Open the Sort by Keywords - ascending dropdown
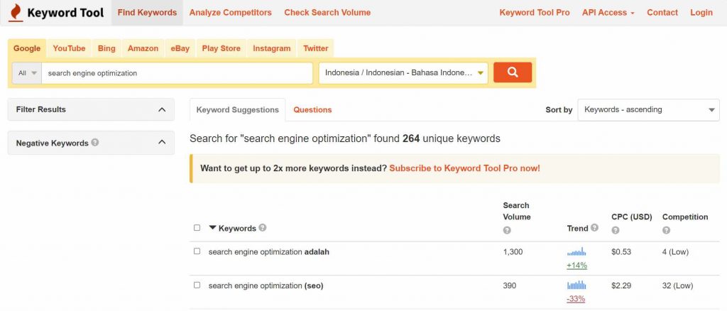 click(648, 110)
